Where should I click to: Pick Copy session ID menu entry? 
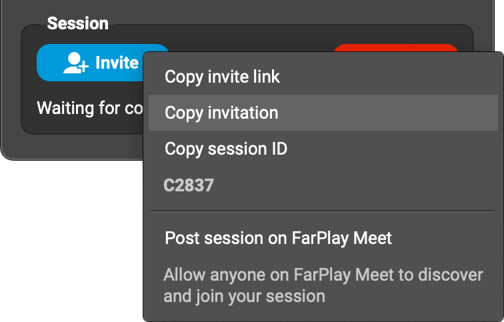tap(226, 149)
